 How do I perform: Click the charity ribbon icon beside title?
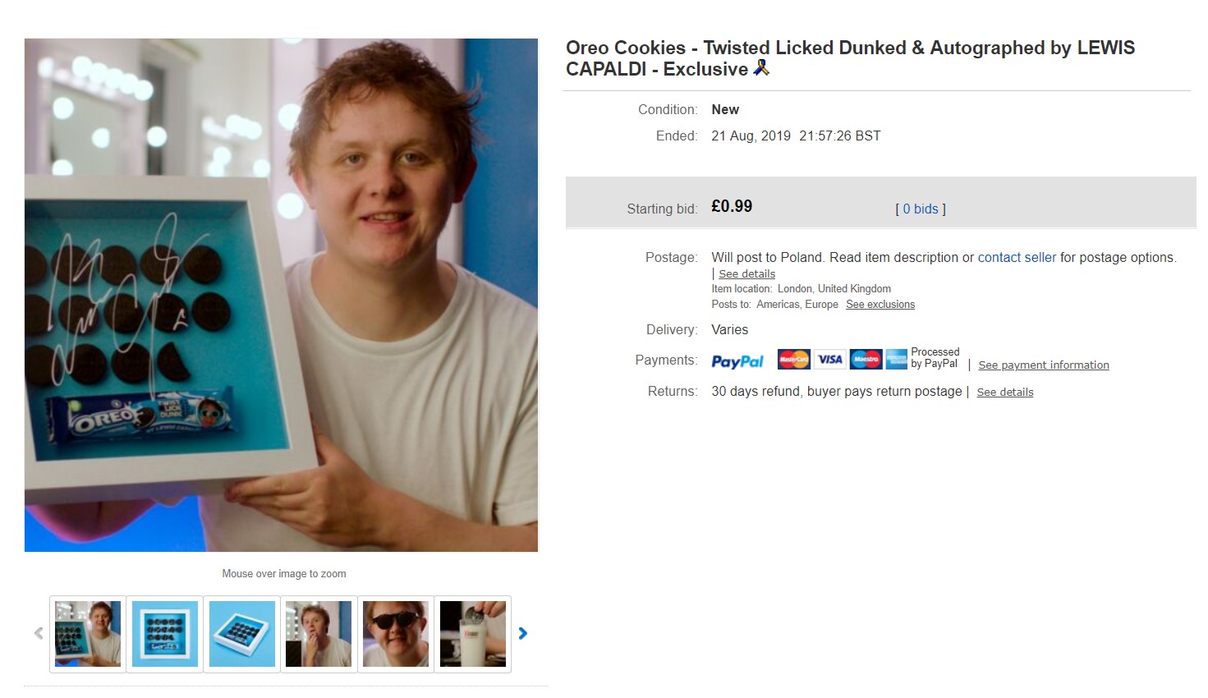[x=761, y=67]
